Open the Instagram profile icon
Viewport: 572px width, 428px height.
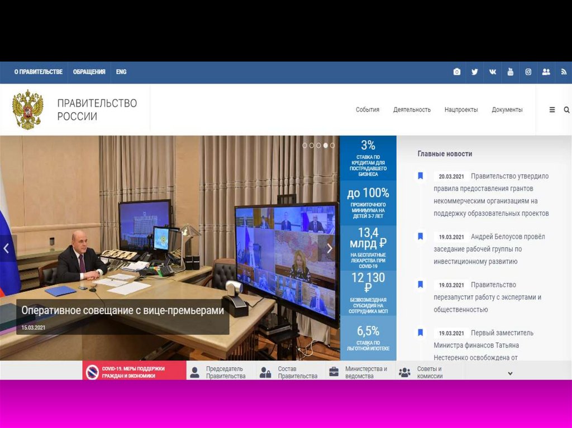[528, 72]
